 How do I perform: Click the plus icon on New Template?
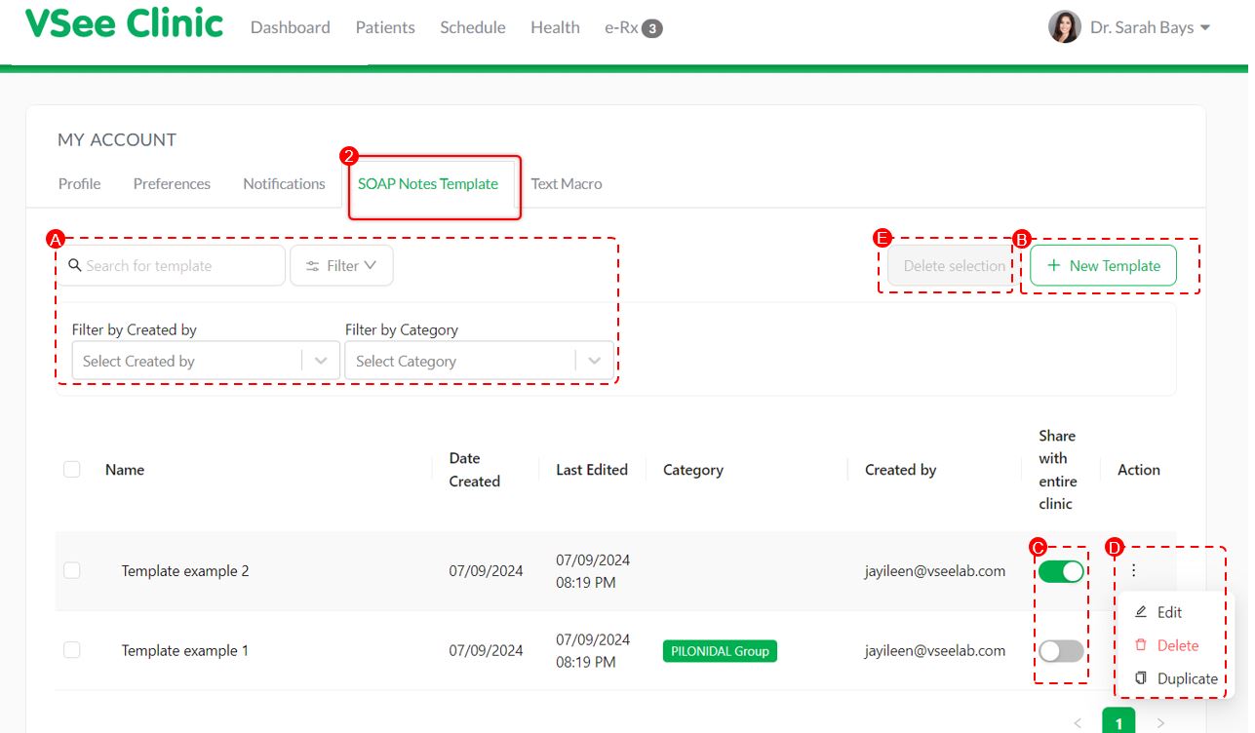(x=1053, y=265)
